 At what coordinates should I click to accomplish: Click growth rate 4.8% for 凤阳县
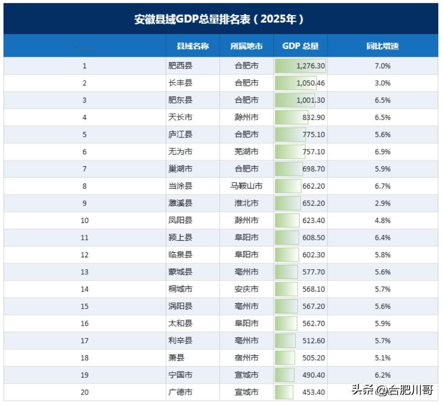[x=382, y=220]
